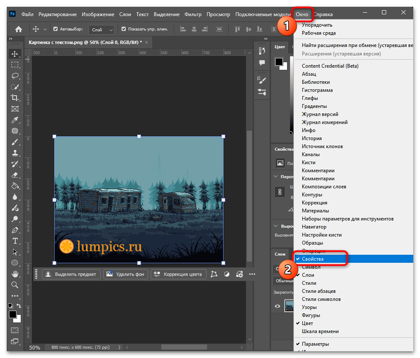Image resolution: width=420 pixels, height=358 pixels.
Task: Go to the Home screen icon
Action: pyautogui.click(x=19, y=29)
